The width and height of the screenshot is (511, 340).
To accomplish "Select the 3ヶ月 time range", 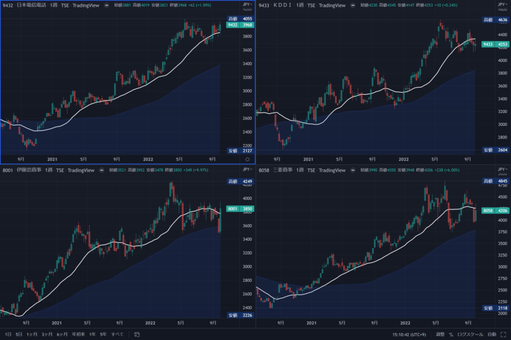I will [x=47, y=335].
